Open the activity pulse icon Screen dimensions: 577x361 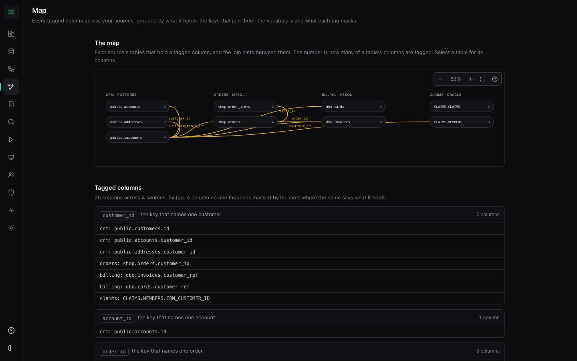pos(11,210)
